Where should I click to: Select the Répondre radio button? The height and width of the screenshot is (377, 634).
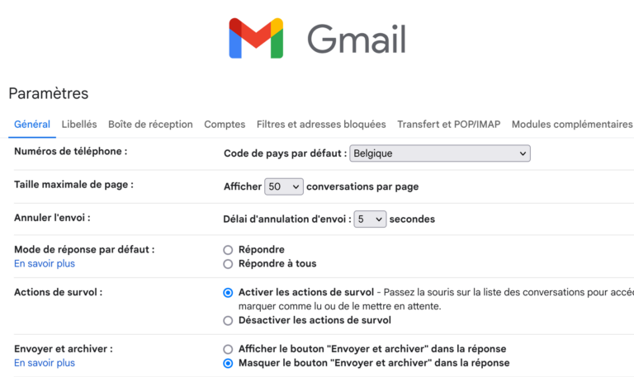coord(228,250)
